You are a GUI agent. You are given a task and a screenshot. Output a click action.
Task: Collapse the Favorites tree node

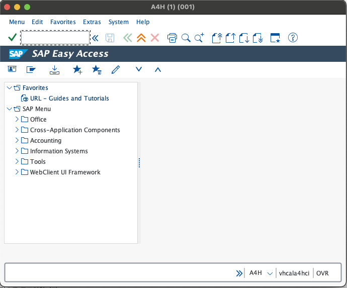click(x=9, y=88)
